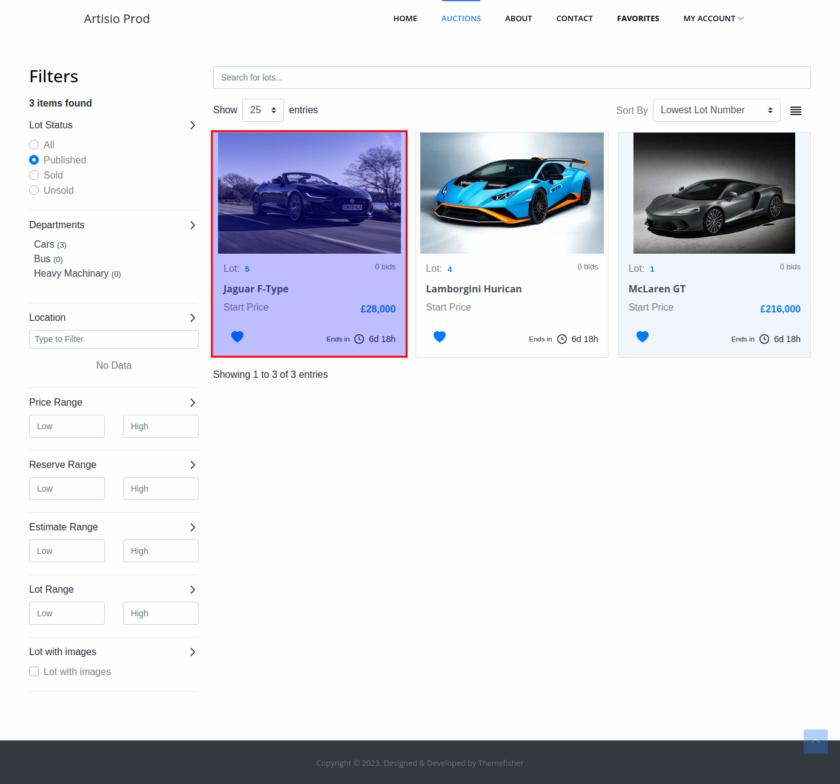Open the Jaguar F-Type lot title

[x=256, y=289]
